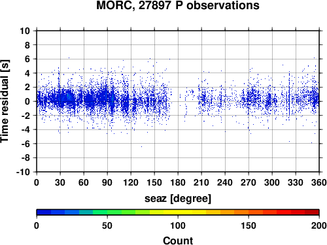
Task: Click the colorbar tick label 50
Action: (107, 225)
